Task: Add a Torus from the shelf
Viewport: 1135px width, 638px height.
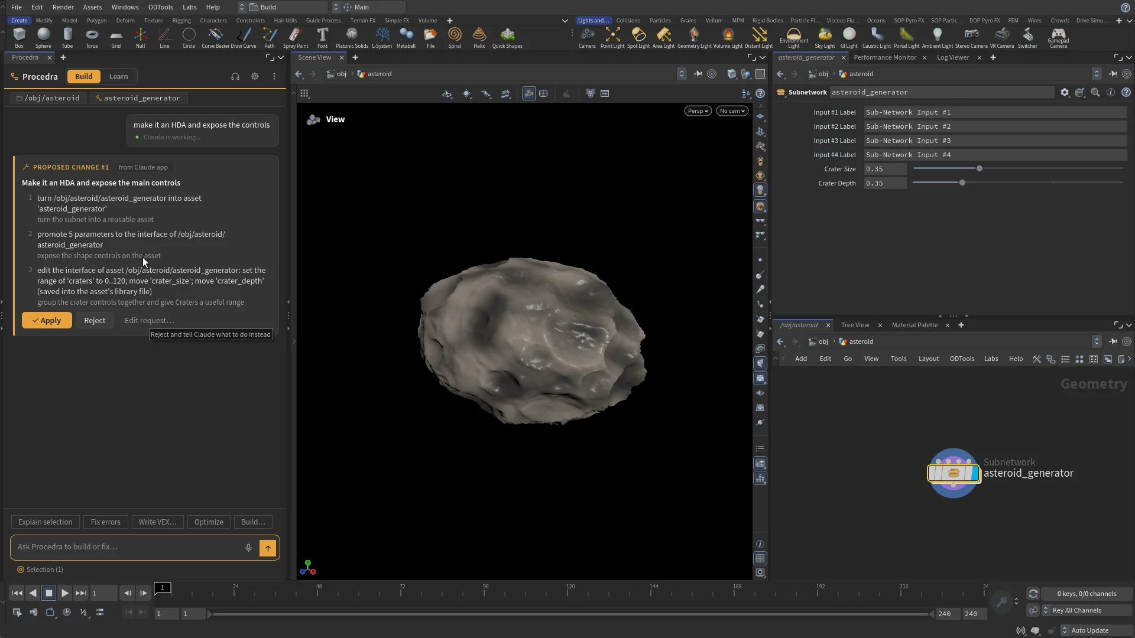Action: coord(92,38)
